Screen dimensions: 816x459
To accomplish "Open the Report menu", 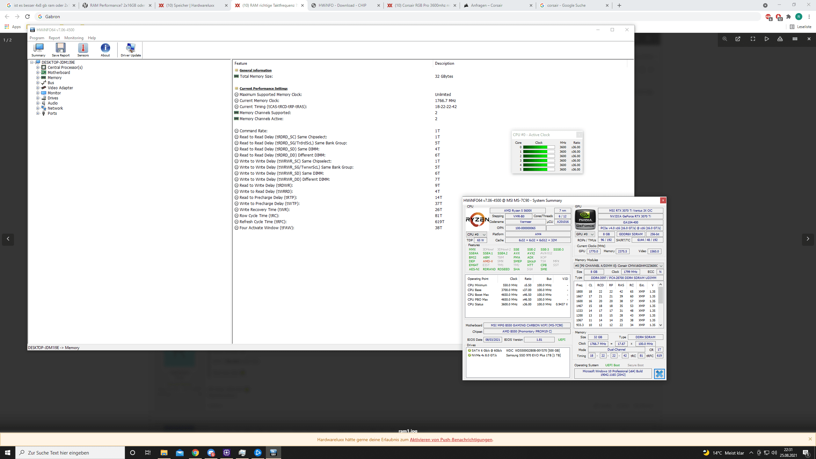I will click(54, 38).
